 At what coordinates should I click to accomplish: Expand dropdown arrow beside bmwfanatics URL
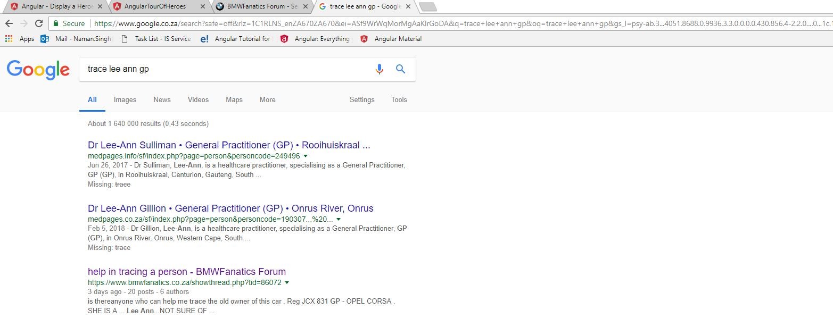(x=287, y=283)
